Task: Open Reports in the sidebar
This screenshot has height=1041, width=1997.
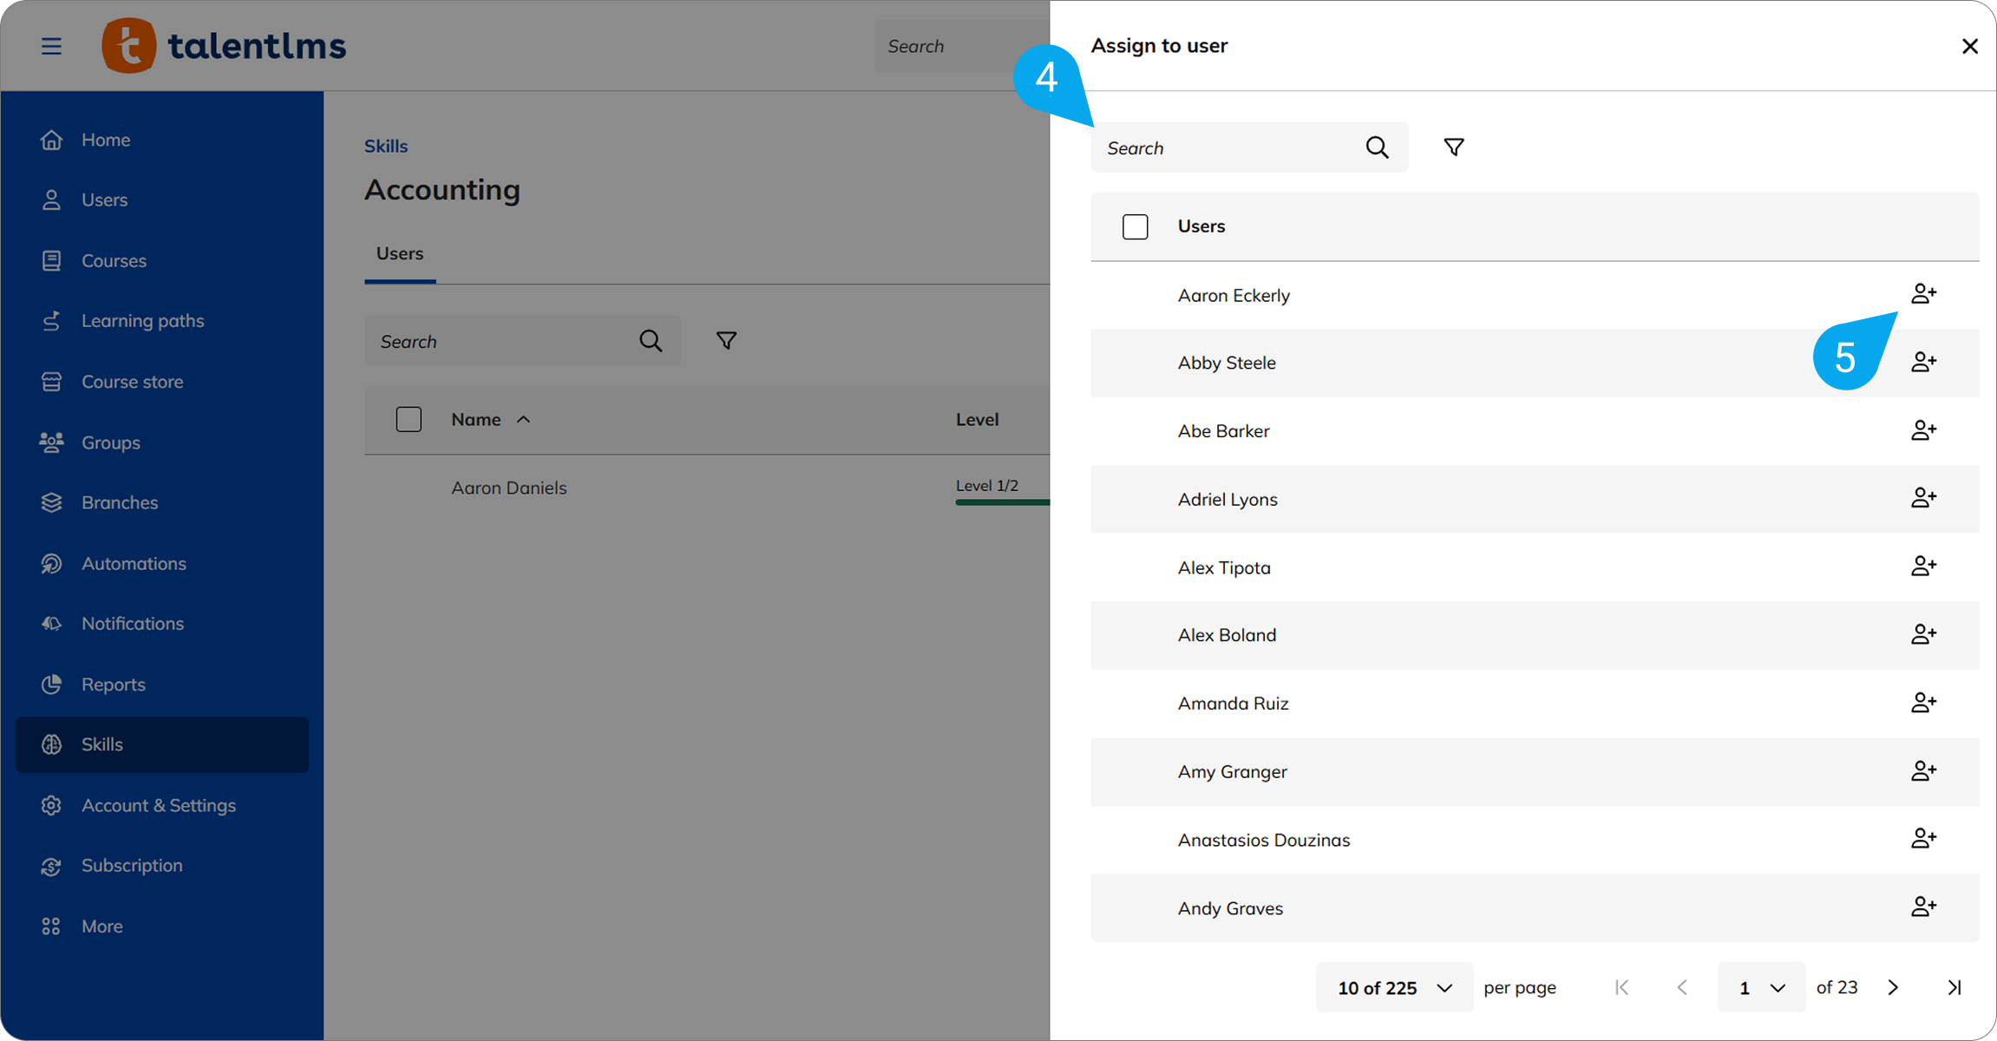Action: point(113,684)
